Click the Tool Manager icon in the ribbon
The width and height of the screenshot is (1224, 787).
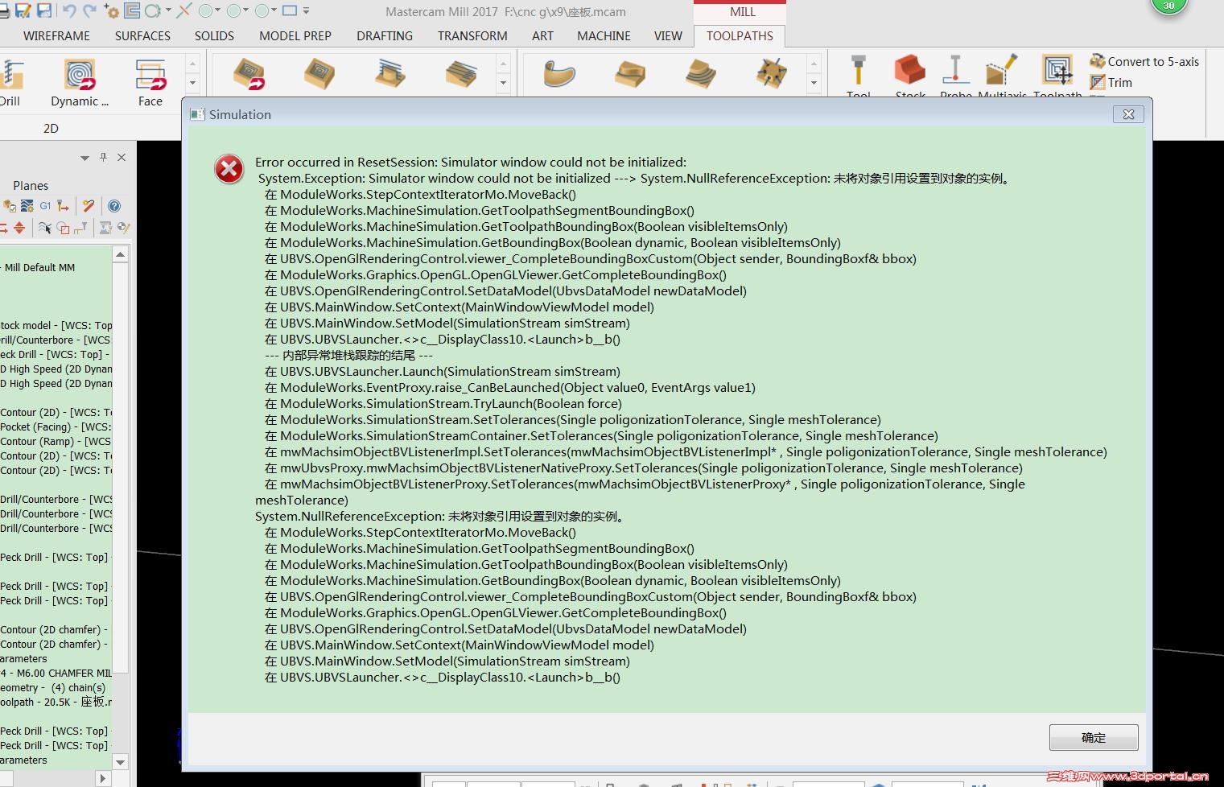[x=859, y=72]
